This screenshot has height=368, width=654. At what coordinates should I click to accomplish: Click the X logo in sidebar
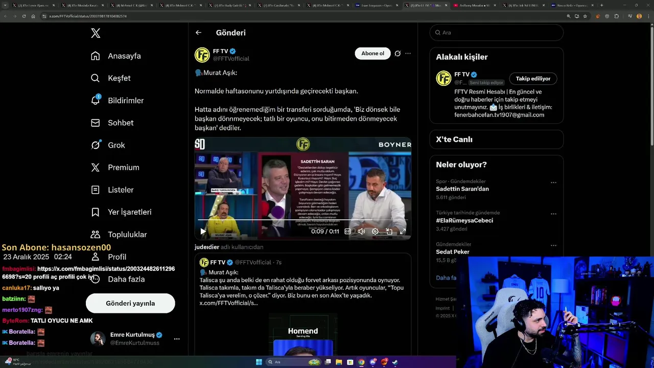point(96,33)
